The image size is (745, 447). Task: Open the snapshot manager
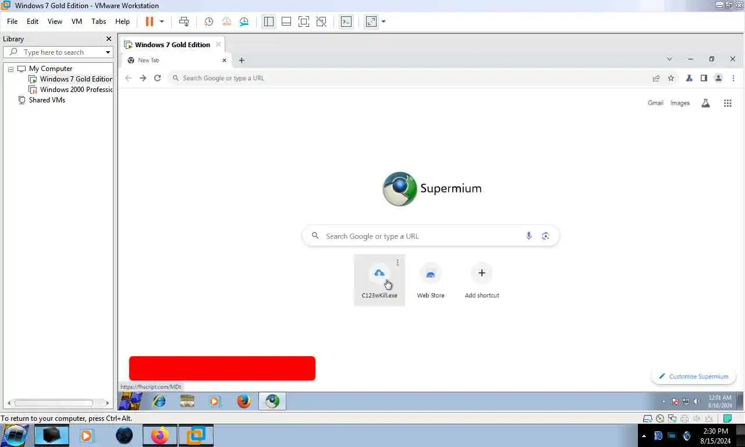click(x=244, y=22)
